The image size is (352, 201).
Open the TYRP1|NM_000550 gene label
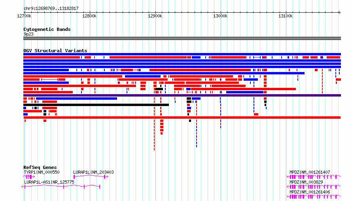coord(42,172)
